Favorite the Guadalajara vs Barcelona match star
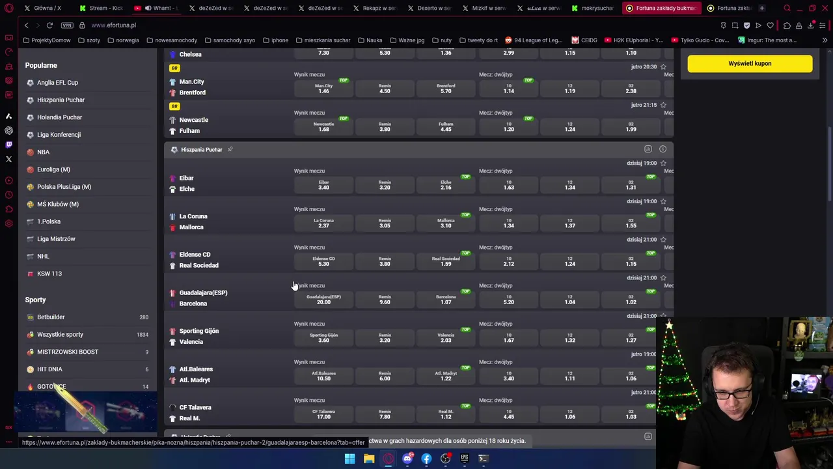This screenshot has height=469, width=833. coord(663,278)
